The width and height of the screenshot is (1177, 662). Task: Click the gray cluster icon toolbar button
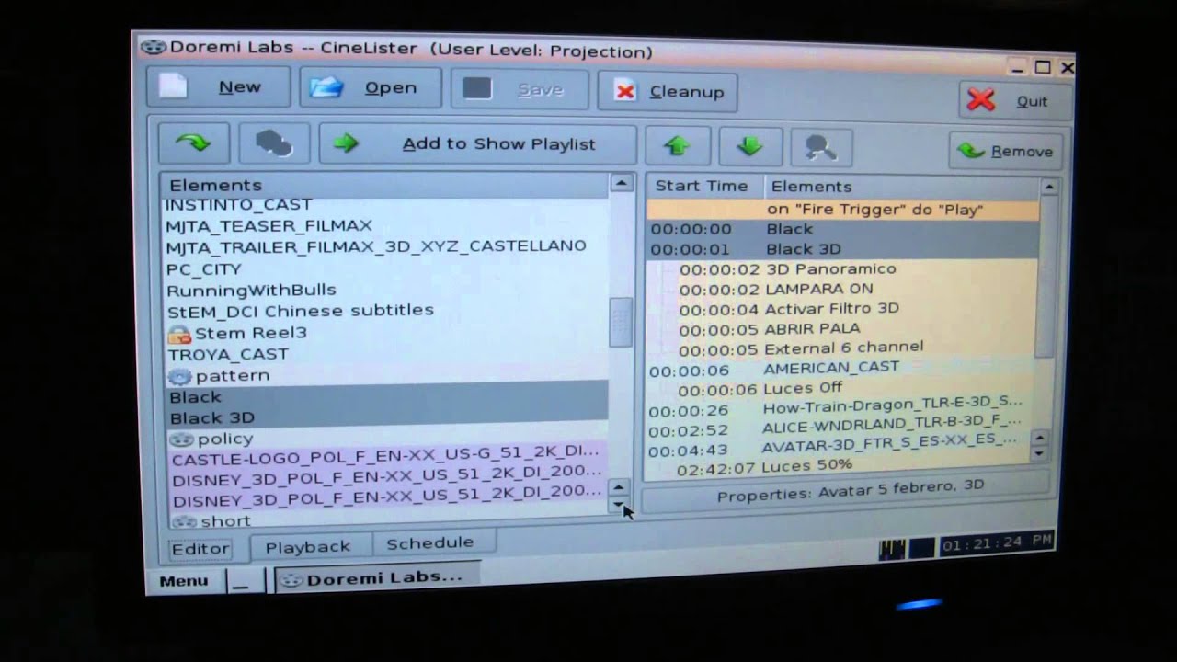(274, 143)
